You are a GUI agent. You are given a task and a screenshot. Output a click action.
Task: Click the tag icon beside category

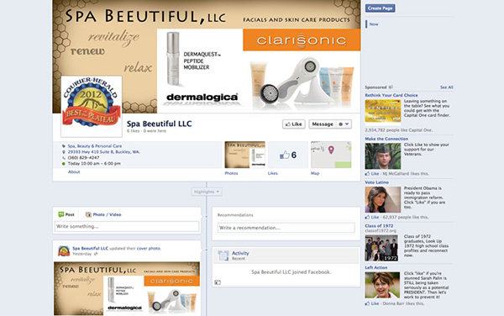(64, 146)
